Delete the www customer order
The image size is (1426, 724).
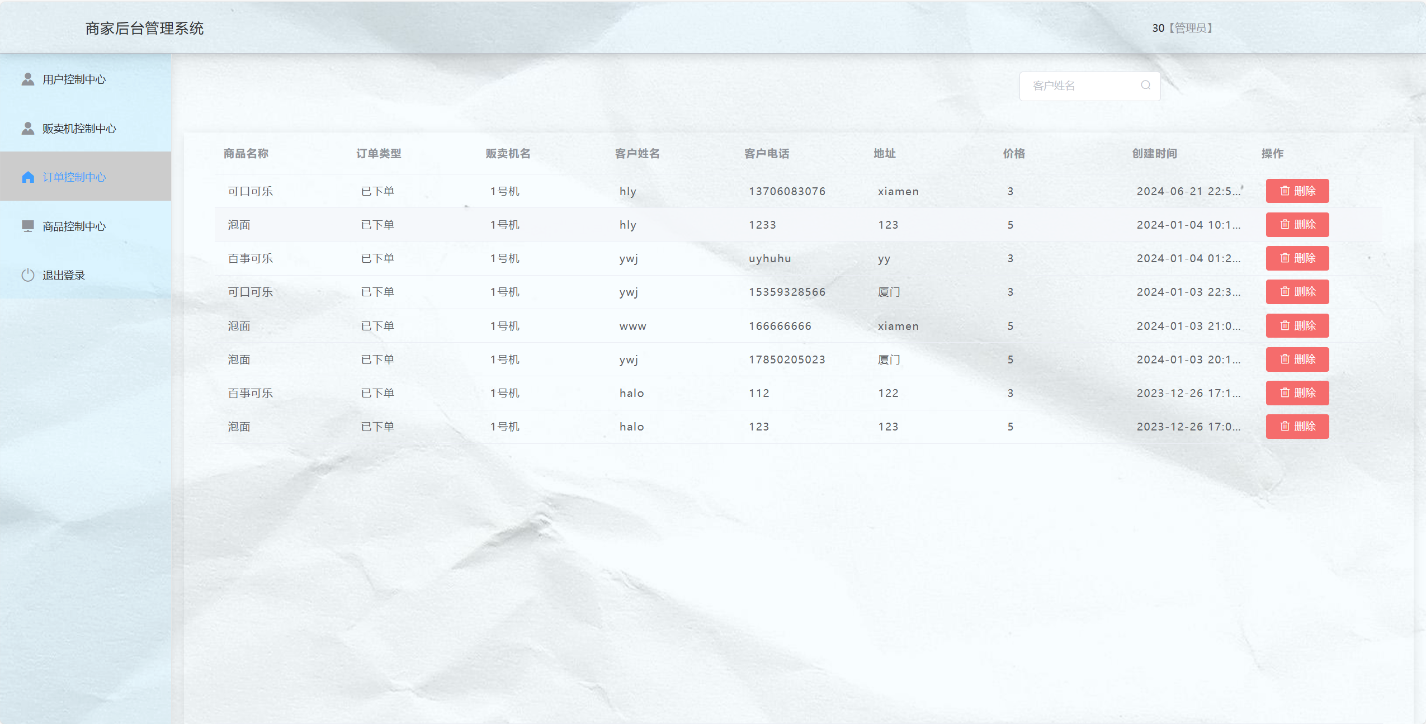1297,325
